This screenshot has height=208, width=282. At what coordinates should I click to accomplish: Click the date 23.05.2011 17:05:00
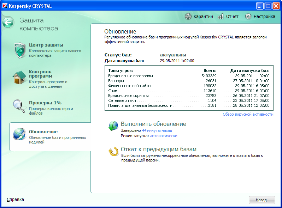(251, 100)
